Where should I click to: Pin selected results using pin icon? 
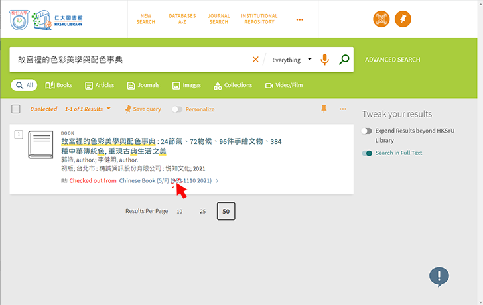[324, 109]
